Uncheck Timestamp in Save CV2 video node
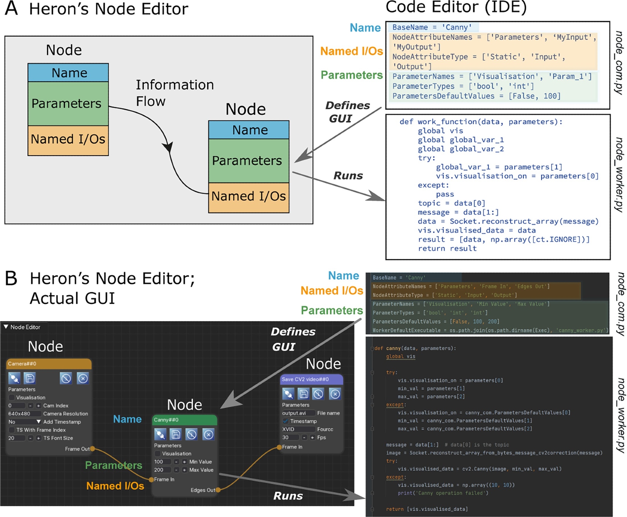This screenshot has width=627, height=517. 285,421
